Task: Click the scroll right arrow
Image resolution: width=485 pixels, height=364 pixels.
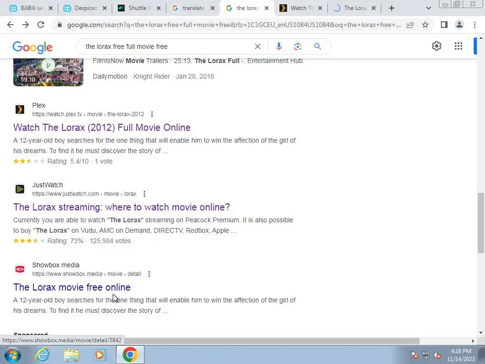Action: click(473, 341)
